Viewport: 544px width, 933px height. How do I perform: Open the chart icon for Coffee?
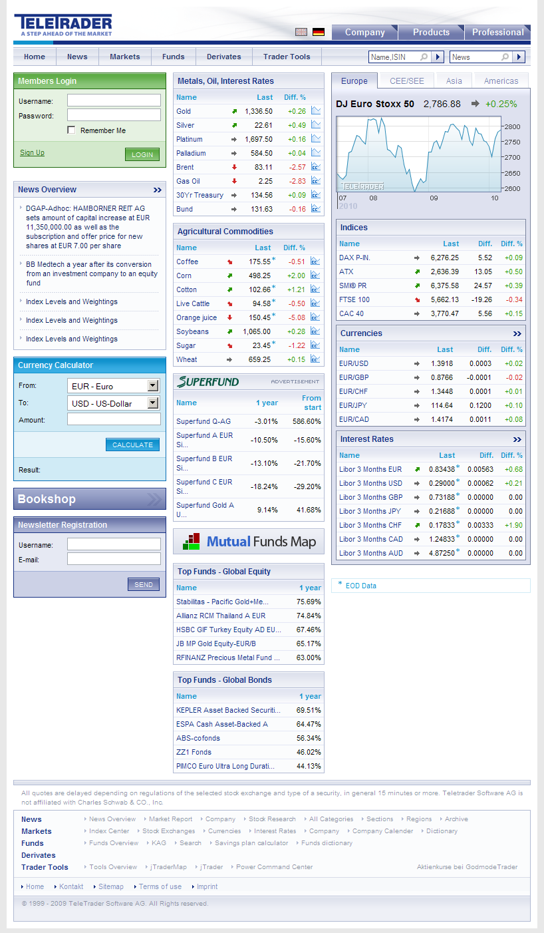(x=315, y=262)
